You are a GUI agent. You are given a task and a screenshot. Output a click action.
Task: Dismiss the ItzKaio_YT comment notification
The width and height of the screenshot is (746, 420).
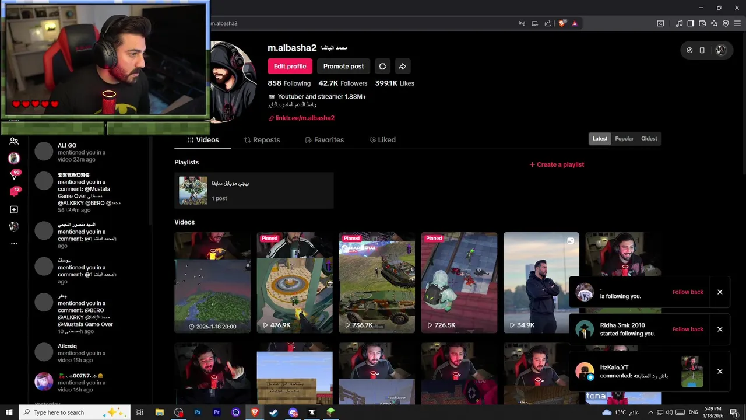pos(720,372)
